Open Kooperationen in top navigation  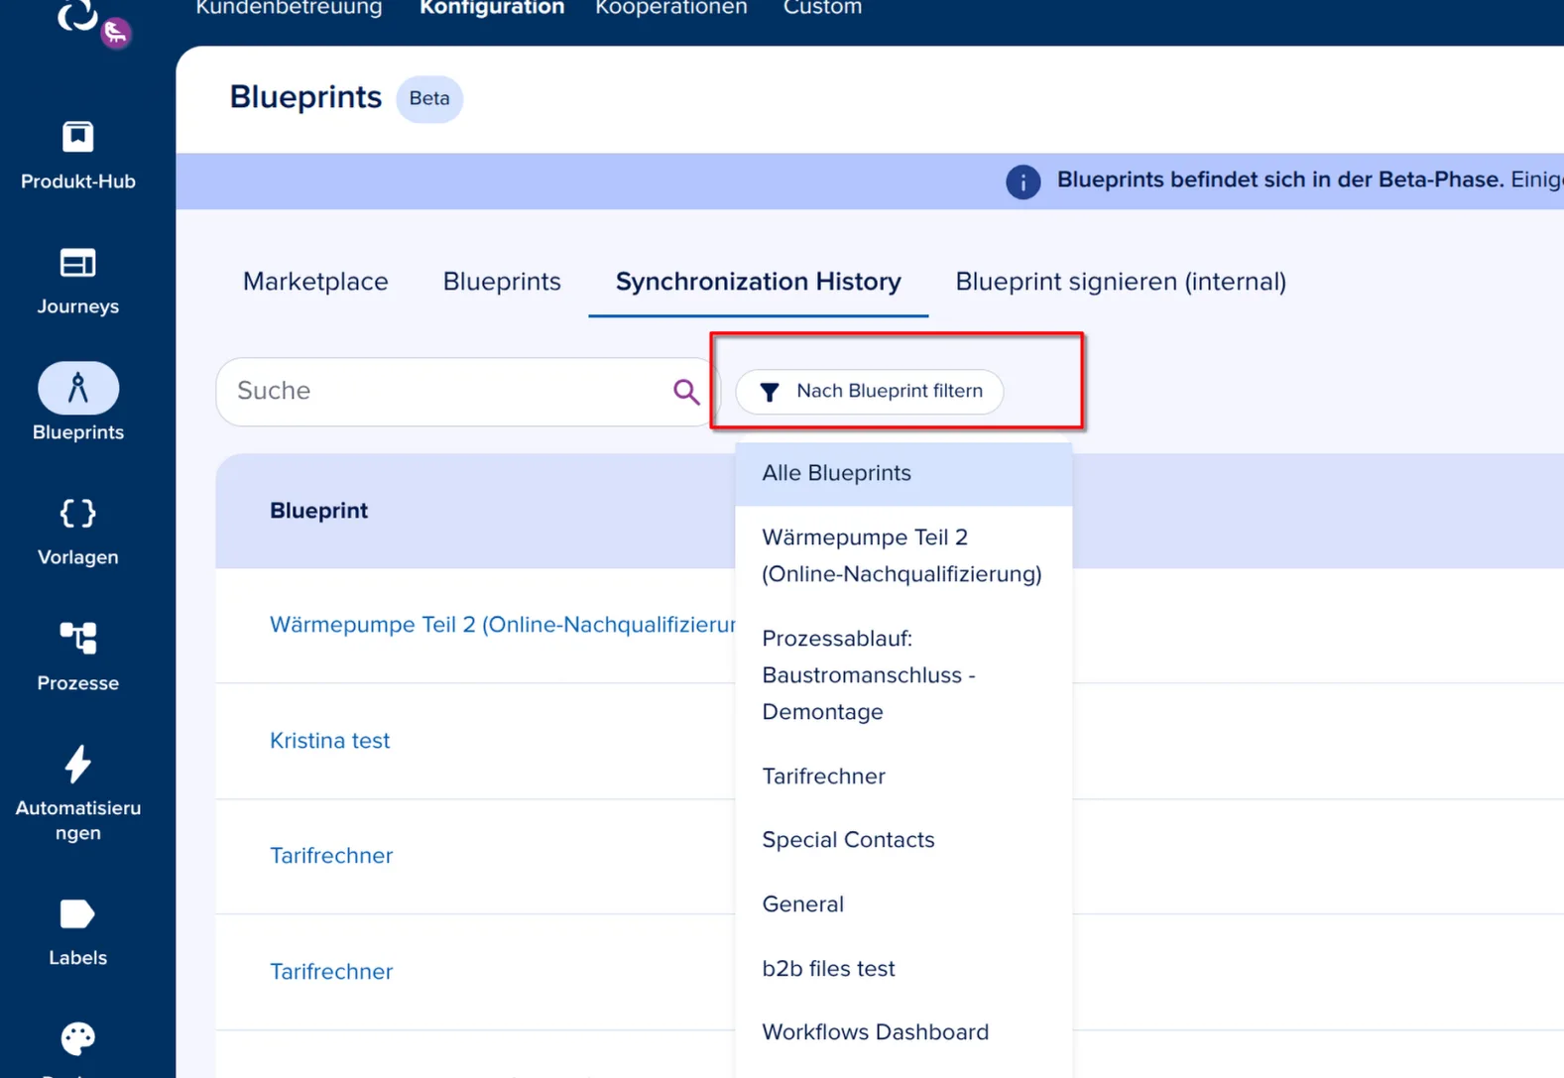671,8
